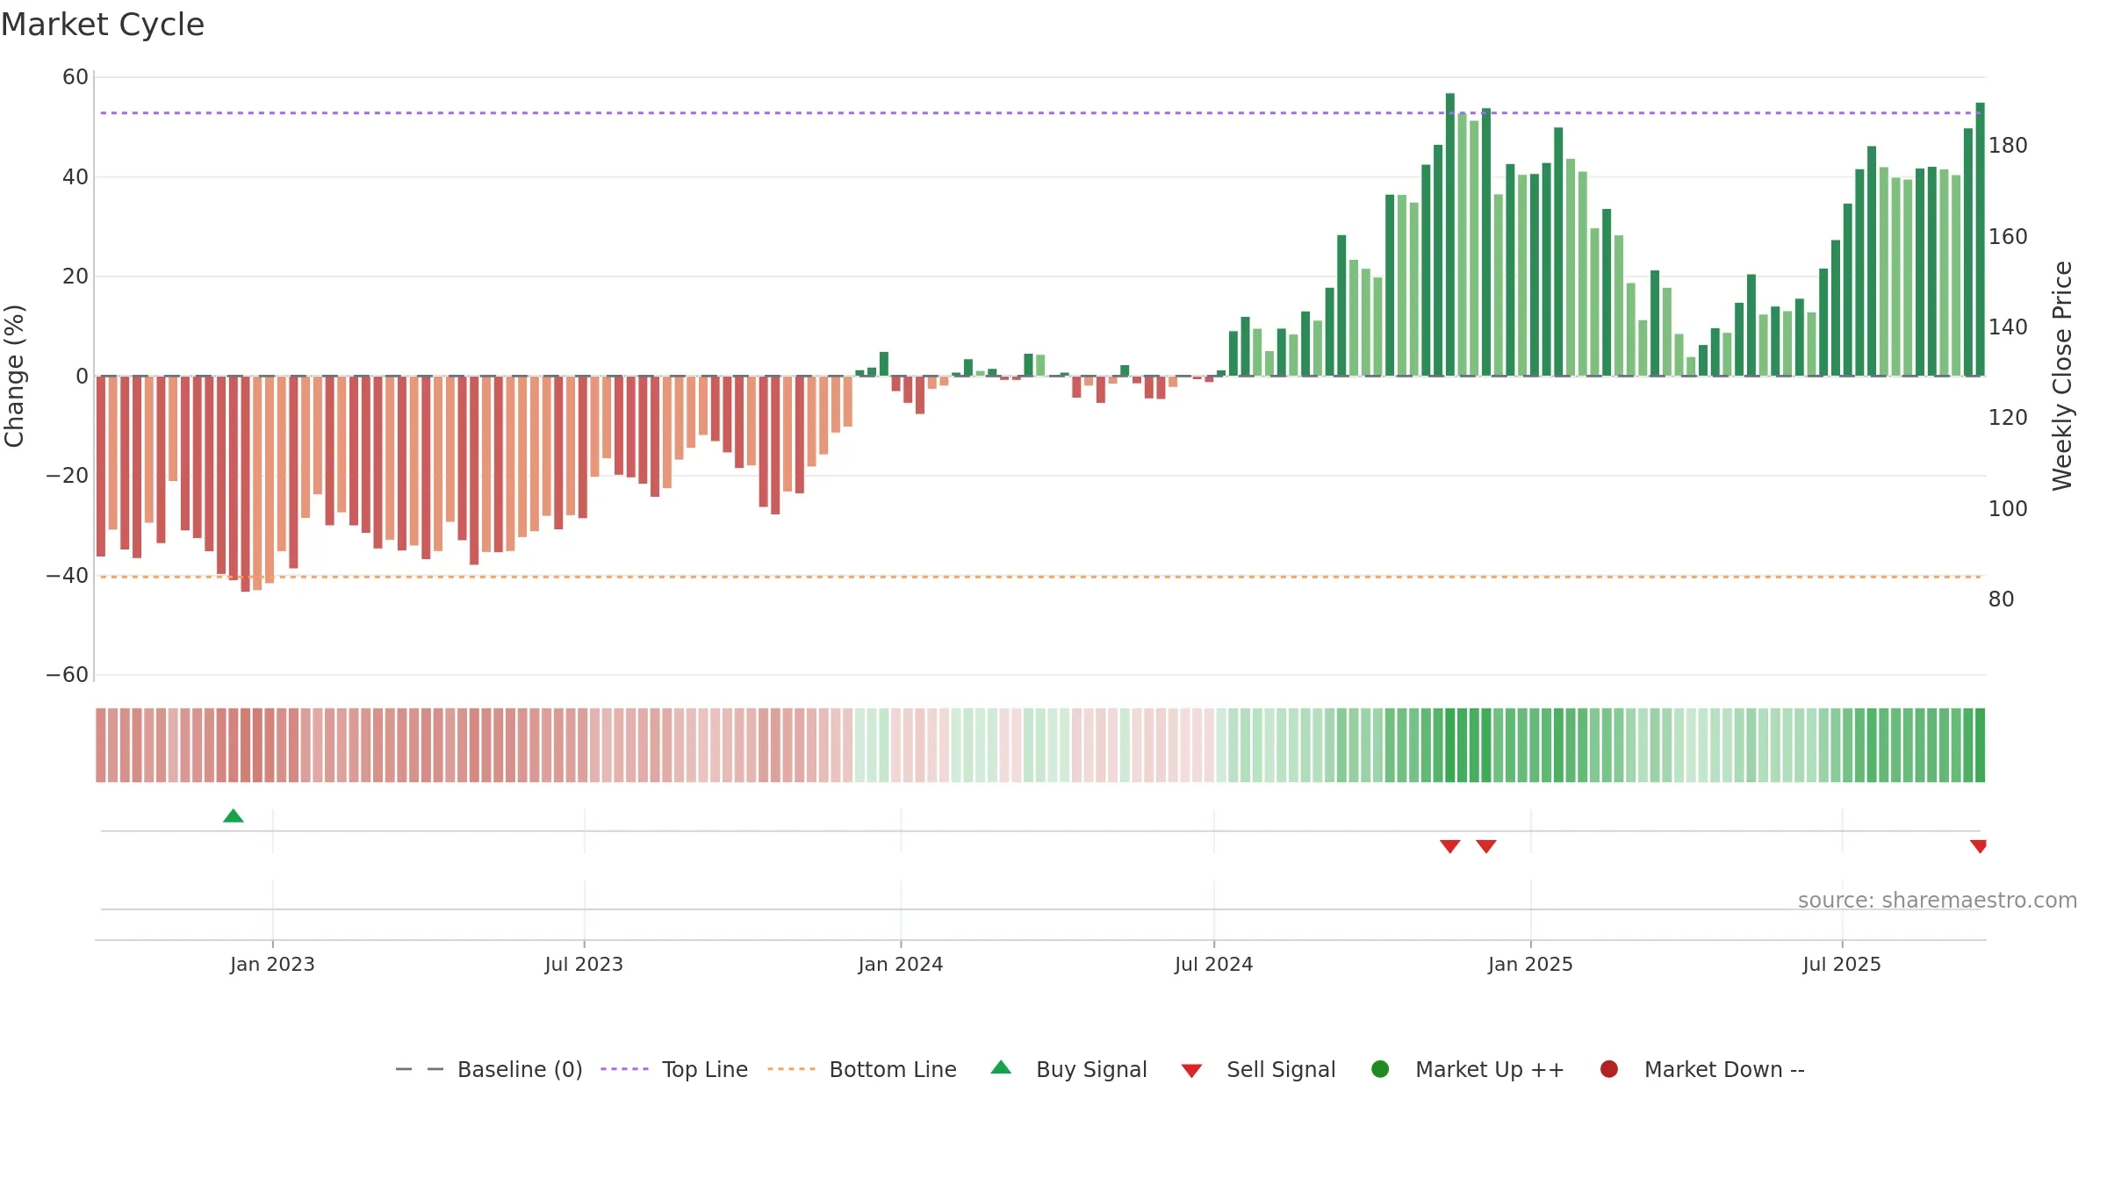
Task: Click the 60 tick label on left axis
Action: [x=76, y=77]
